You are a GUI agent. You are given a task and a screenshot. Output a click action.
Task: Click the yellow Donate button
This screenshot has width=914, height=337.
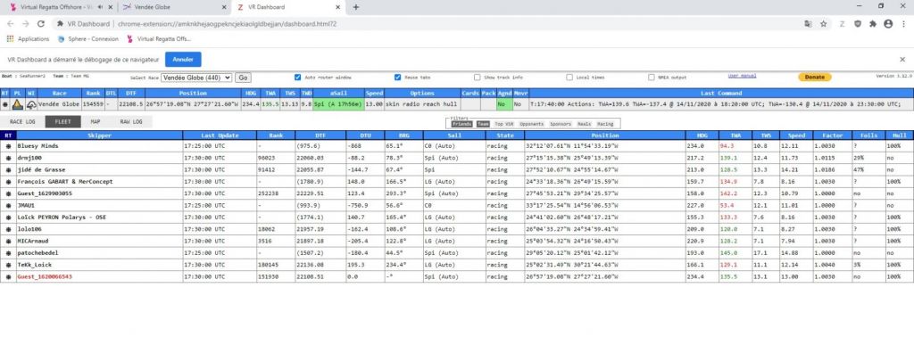tap(814, 77)
